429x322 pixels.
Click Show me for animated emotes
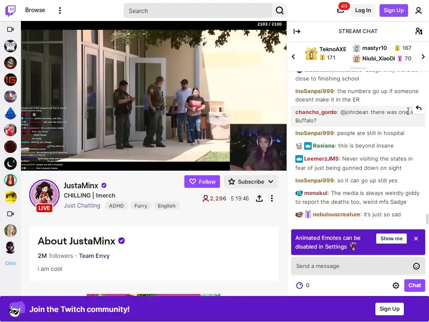click(x=391, y=239)
